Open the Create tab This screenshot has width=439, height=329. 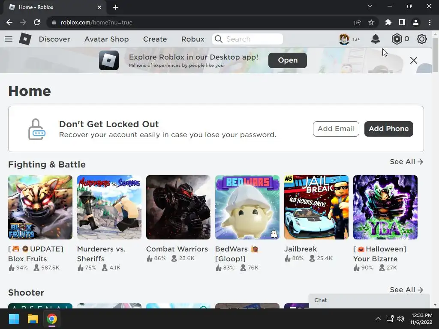click(x=155, y=39)
